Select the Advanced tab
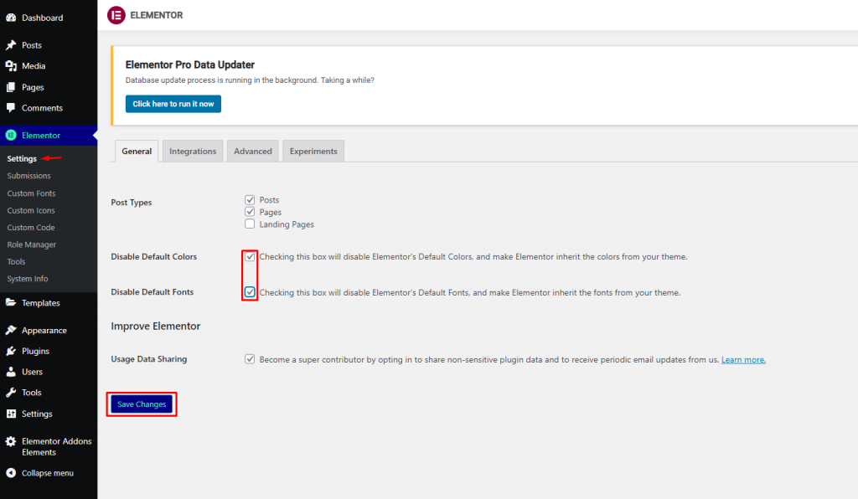The width and height of the screenshot is (858, 499). (x=253, y=152)
